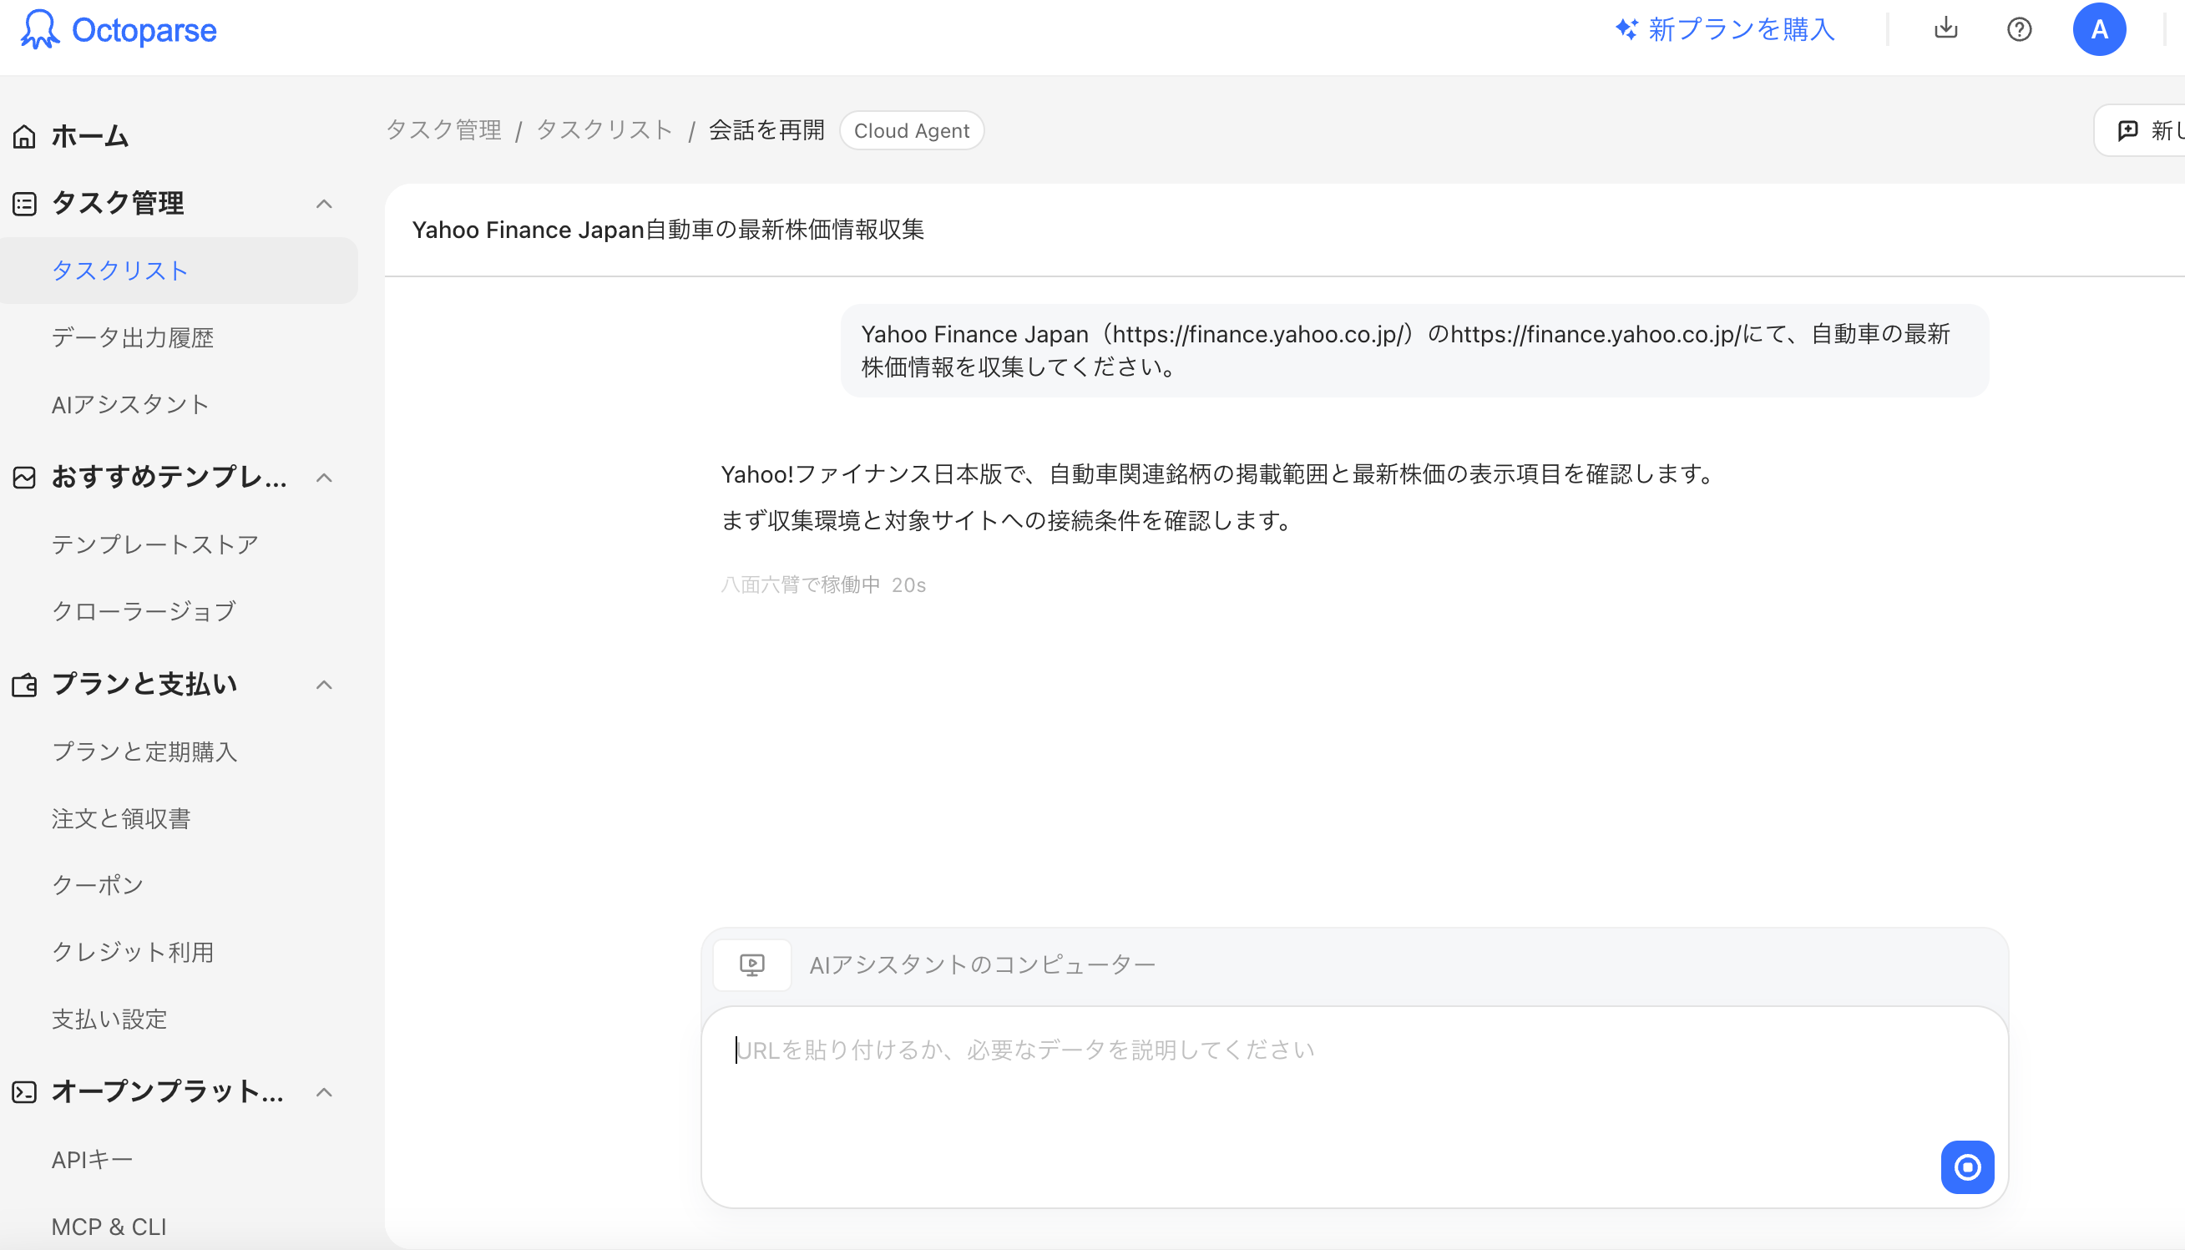Click the AIアシスタントのコンピューター label
This screenshot has width=2185, height=1250.
point(983,965)
